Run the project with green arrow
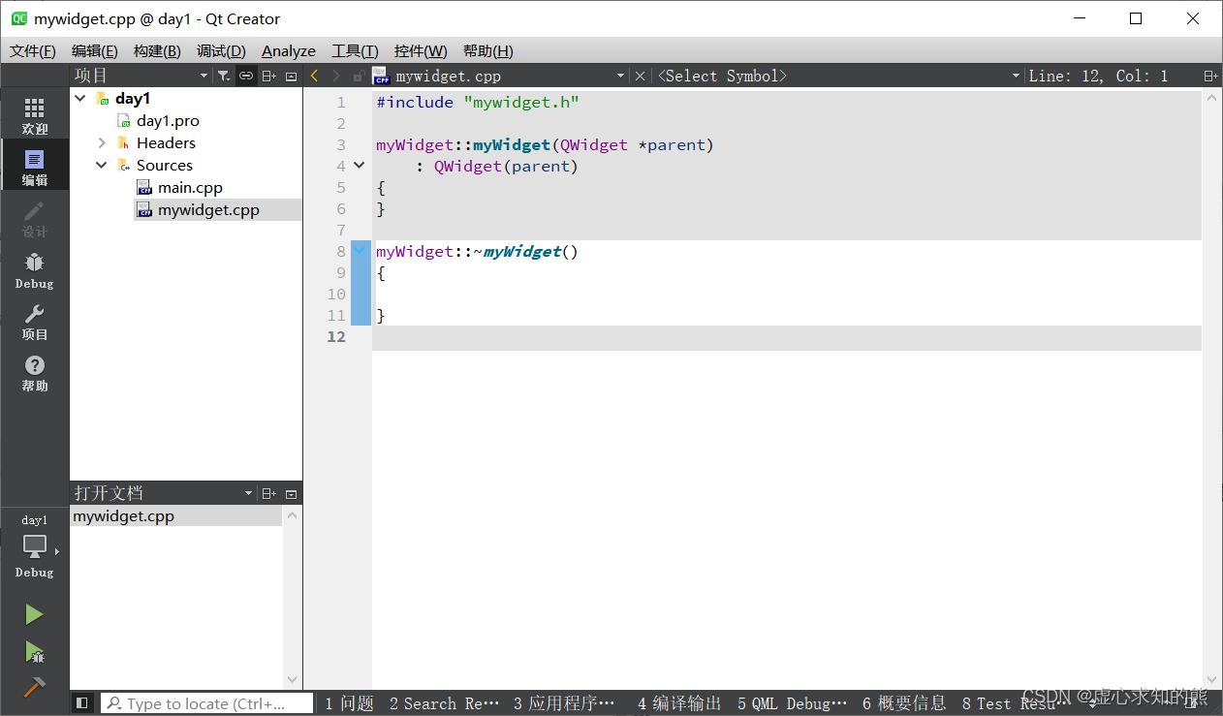 click(x=34, y=614)
